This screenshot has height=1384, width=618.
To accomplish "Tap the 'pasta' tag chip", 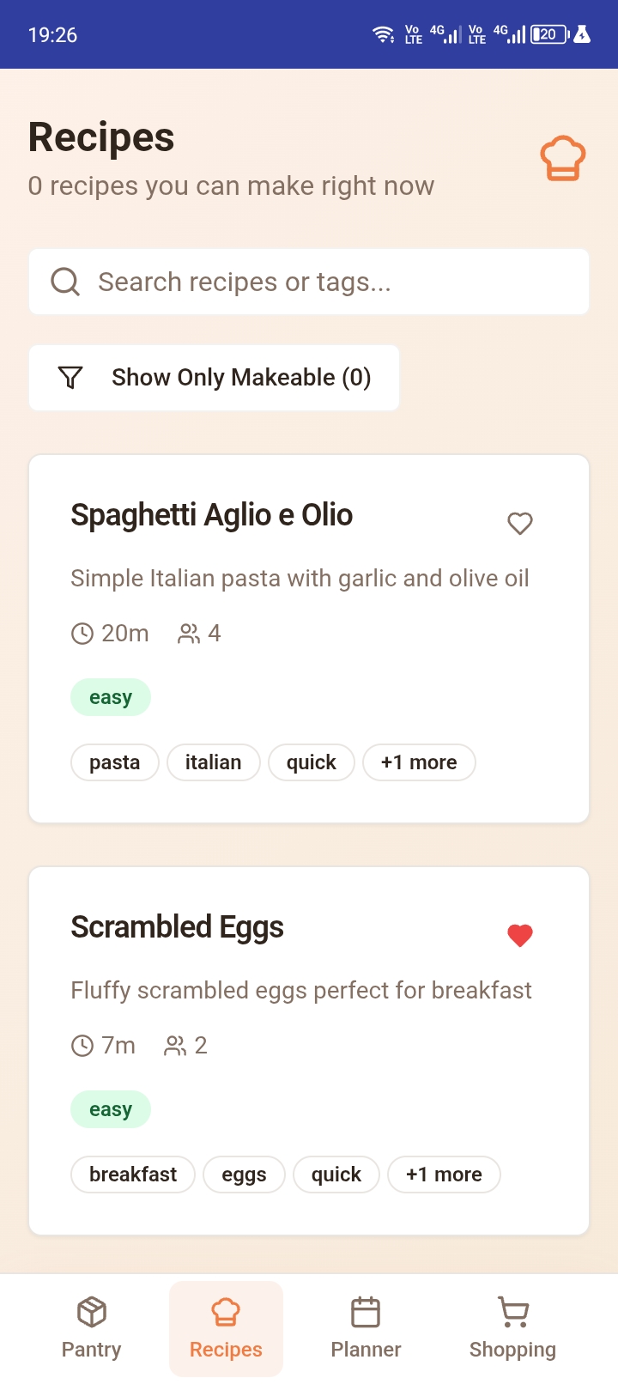I will point(114,762).
